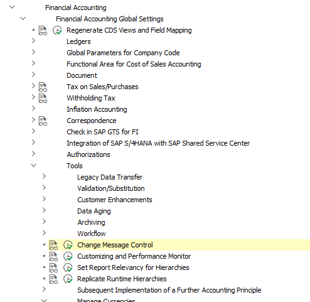Expand Functional Area for Cost of Sales
The image size is (310, 302).
(33, 63)
